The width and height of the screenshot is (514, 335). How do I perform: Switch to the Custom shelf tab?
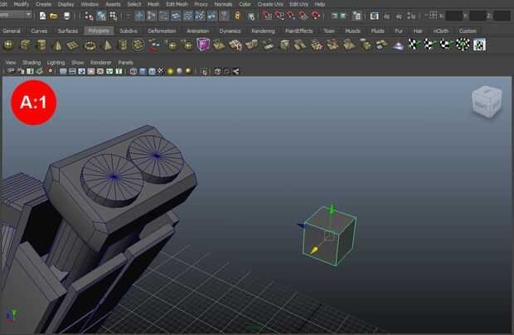point(468,31)
